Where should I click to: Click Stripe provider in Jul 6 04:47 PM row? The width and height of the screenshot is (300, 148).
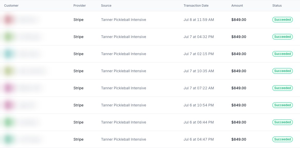[x=78, y=139]
